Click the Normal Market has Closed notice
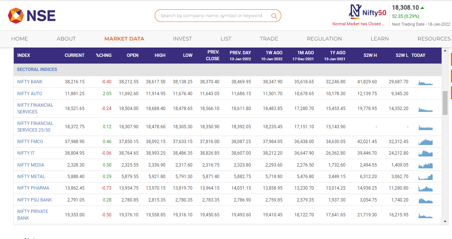The image size is (452, 239). click(x=358, y=24)
